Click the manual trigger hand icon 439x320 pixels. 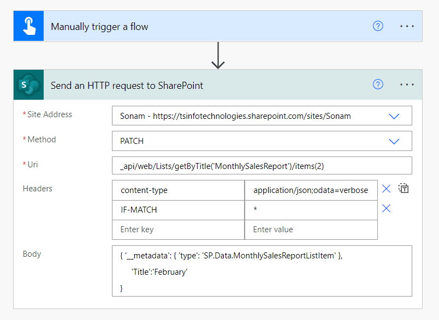pyautogui.click(x=28, y=26)
